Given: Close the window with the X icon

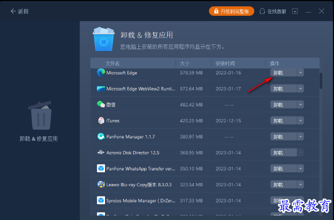Looking at the screenshot, I should click(x=321, y=11).
